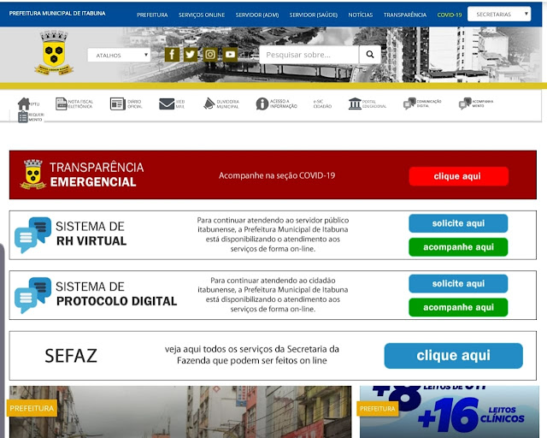The width and height of the screenshot is (547, 438).
Task: Open the Twitter profile icon
Action: click(191, 55)
